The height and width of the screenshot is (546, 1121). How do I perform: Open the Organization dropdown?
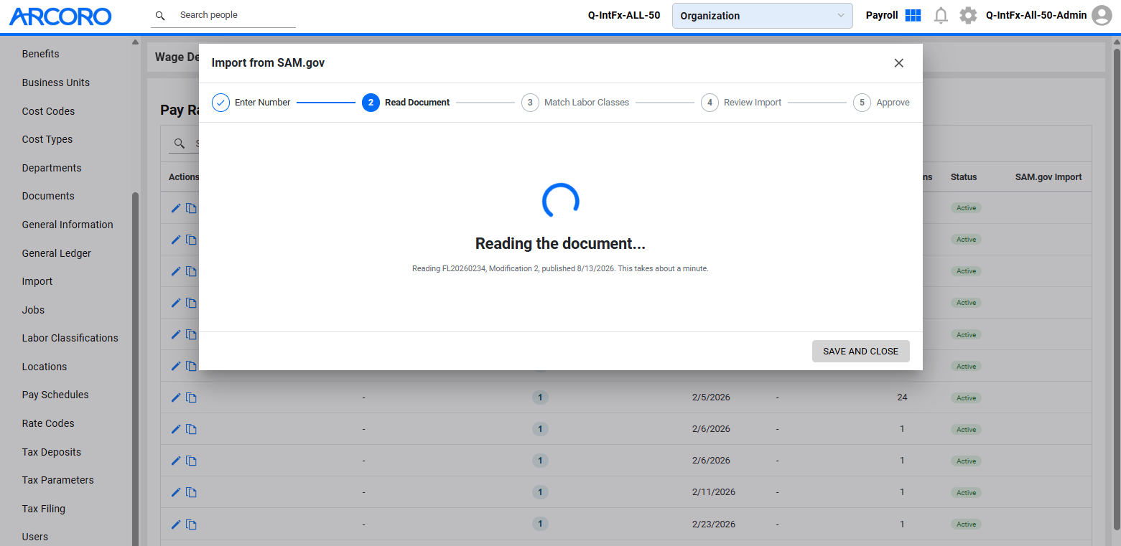coord(762,16)
